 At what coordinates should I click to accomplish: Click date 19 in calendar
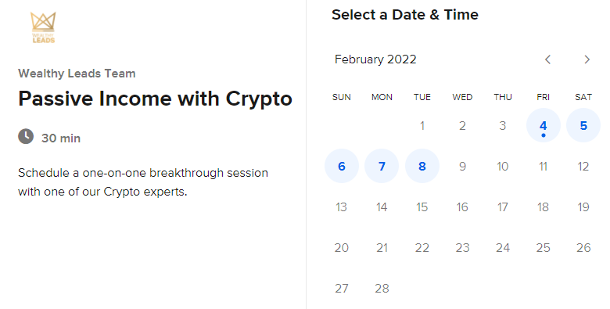coord(583,207)
